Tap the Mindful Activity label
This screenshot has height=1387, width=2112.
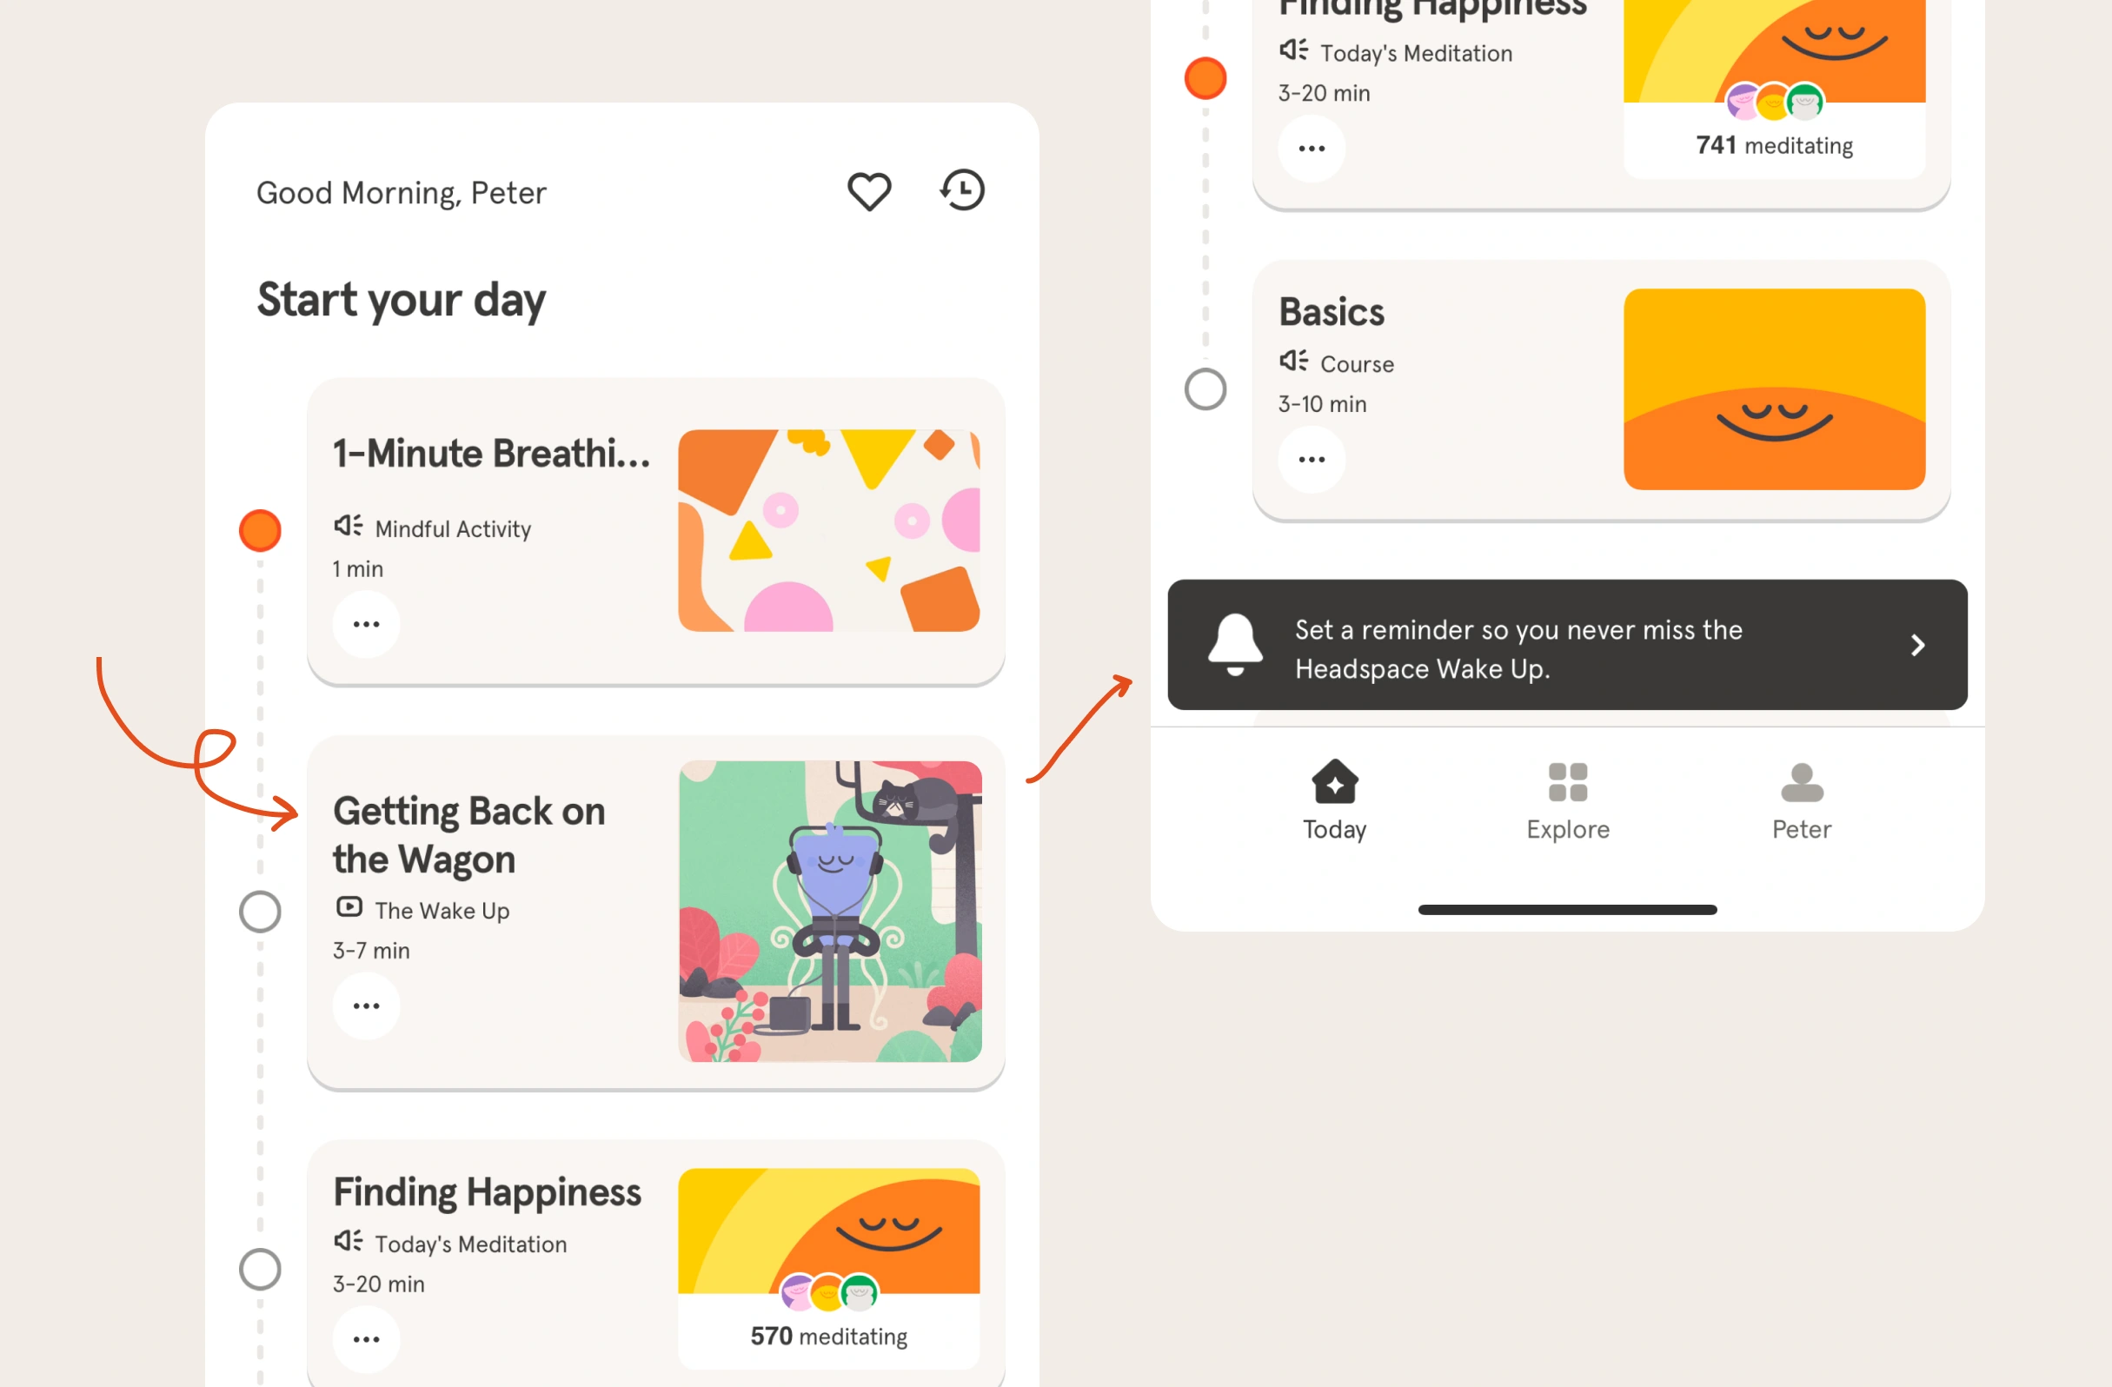coord(453,529)
